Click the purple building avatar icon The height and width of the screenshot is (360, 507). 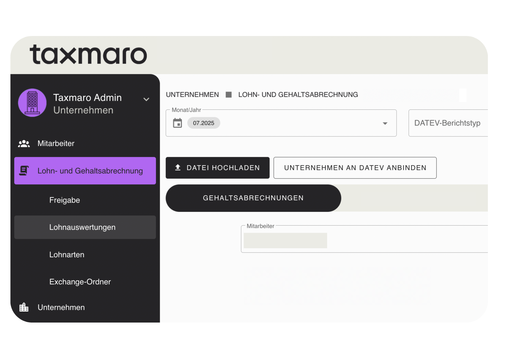(32, 102)
